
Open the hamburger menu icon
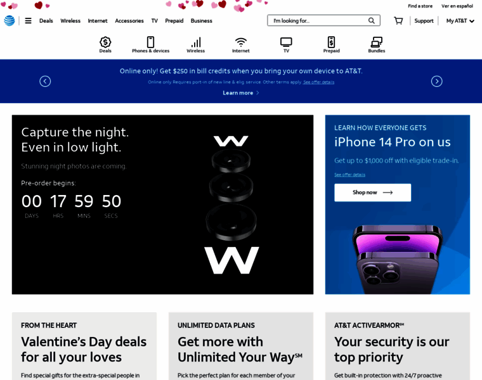[29, 20]
